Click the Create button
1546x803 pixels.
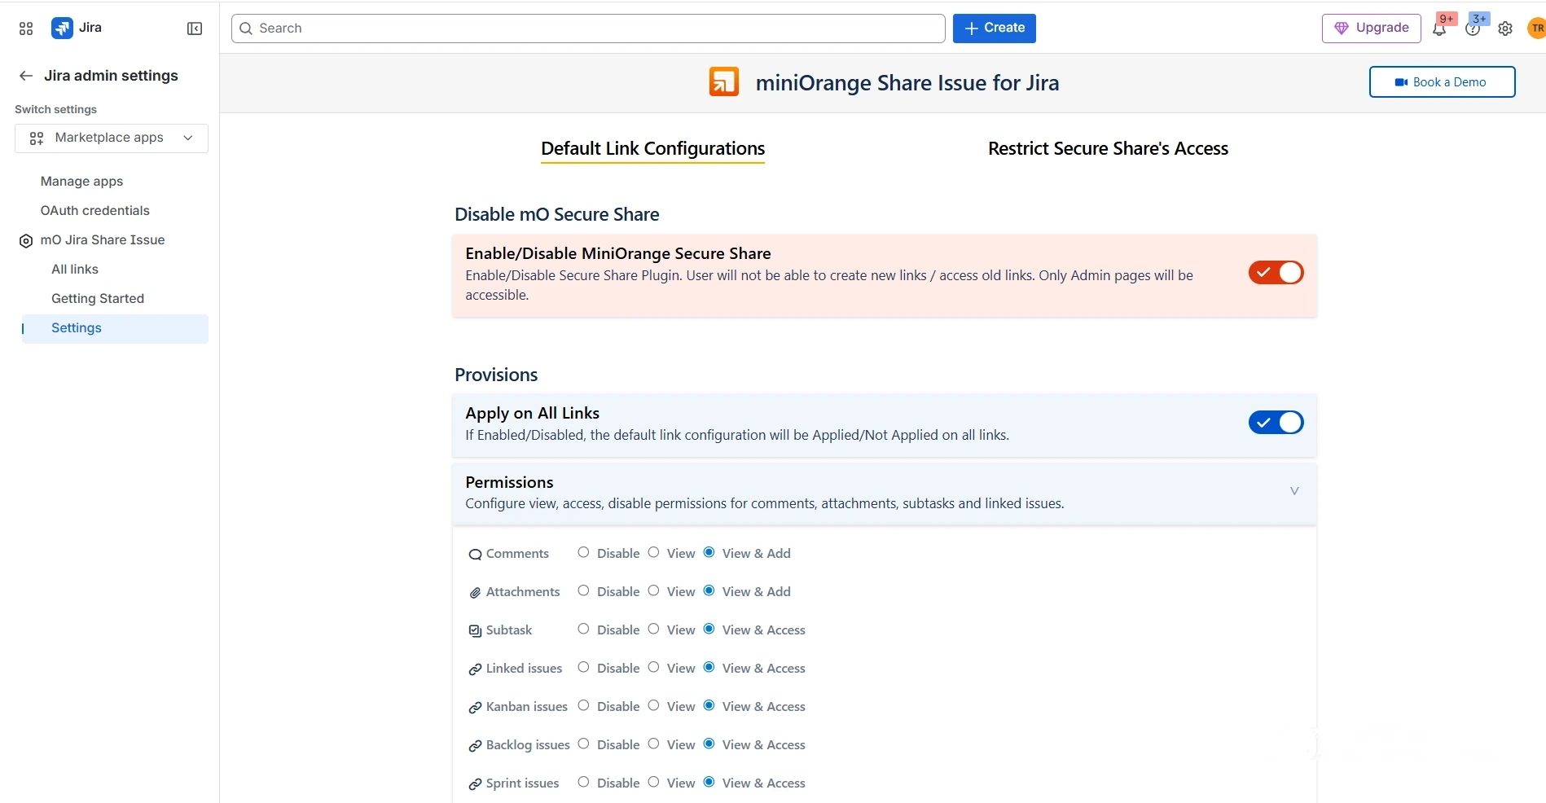[994, 29]
